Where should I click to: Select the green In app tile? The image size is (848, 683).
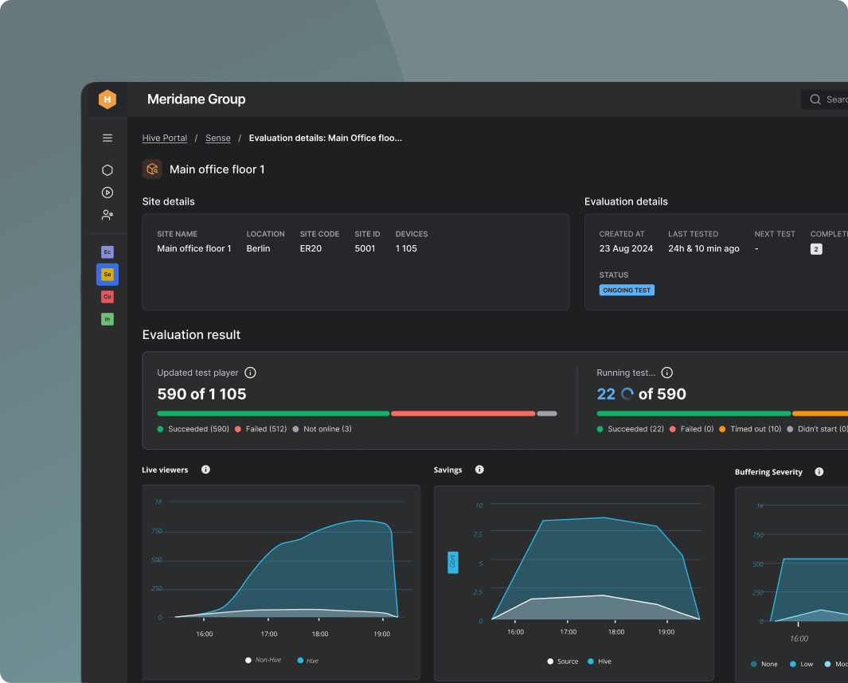click(107, 319)
